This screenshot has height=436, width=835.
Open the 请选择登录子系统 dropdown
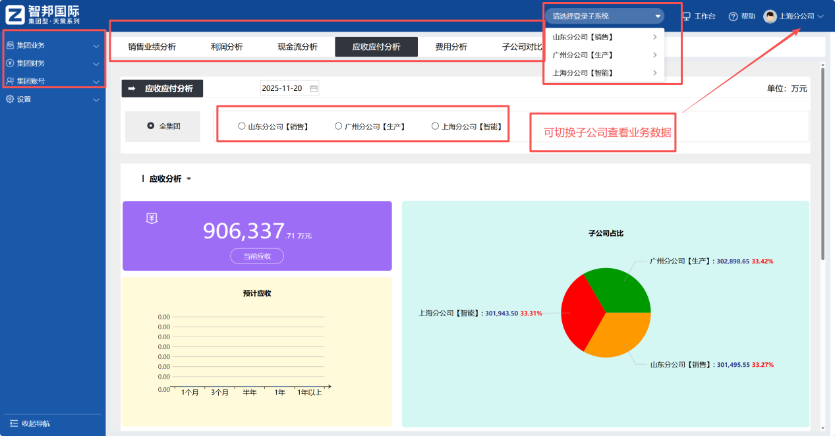pos(604,15)
